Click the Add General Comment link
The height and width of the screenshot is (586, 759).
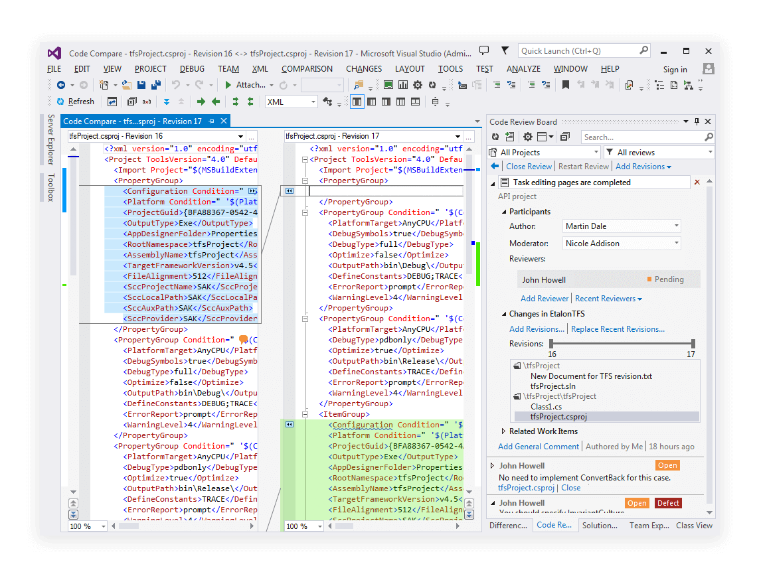[539, 446]
